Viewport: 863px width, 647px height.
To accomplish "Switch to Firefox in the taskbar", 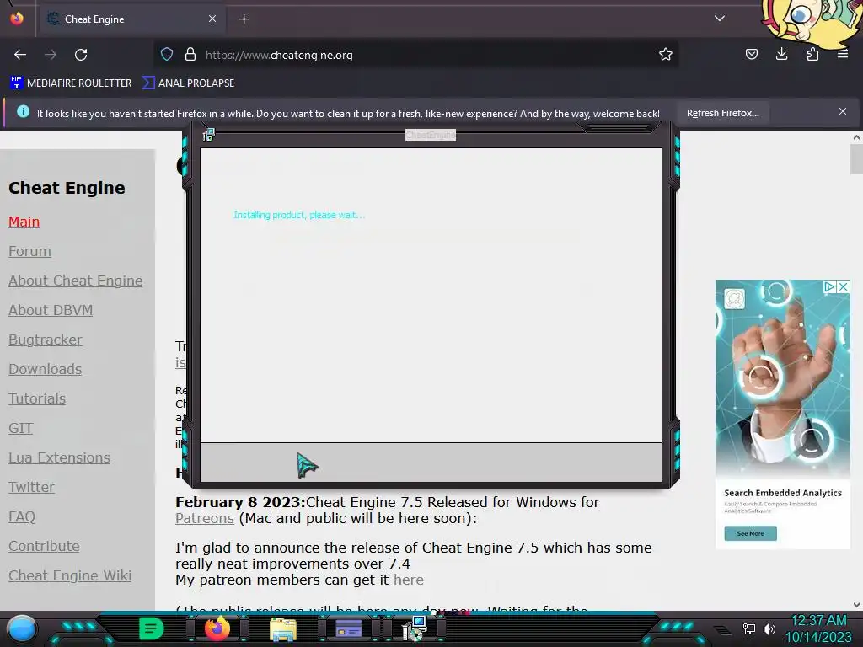I will [x=217, y=628].
